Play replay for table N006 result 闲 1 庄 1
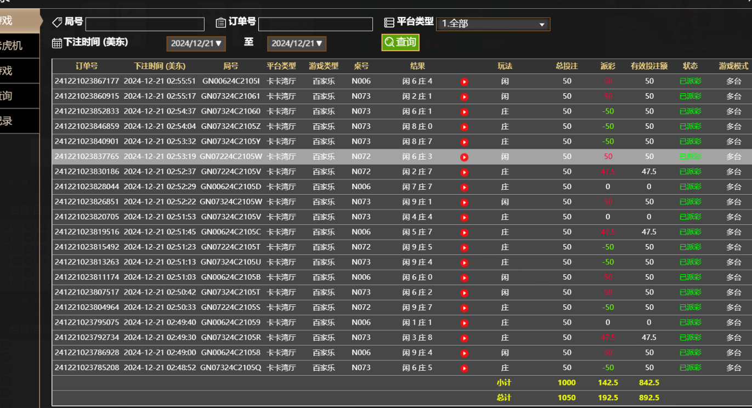Image resolution: width=752 pixels, height=408 pixels. 464,322
